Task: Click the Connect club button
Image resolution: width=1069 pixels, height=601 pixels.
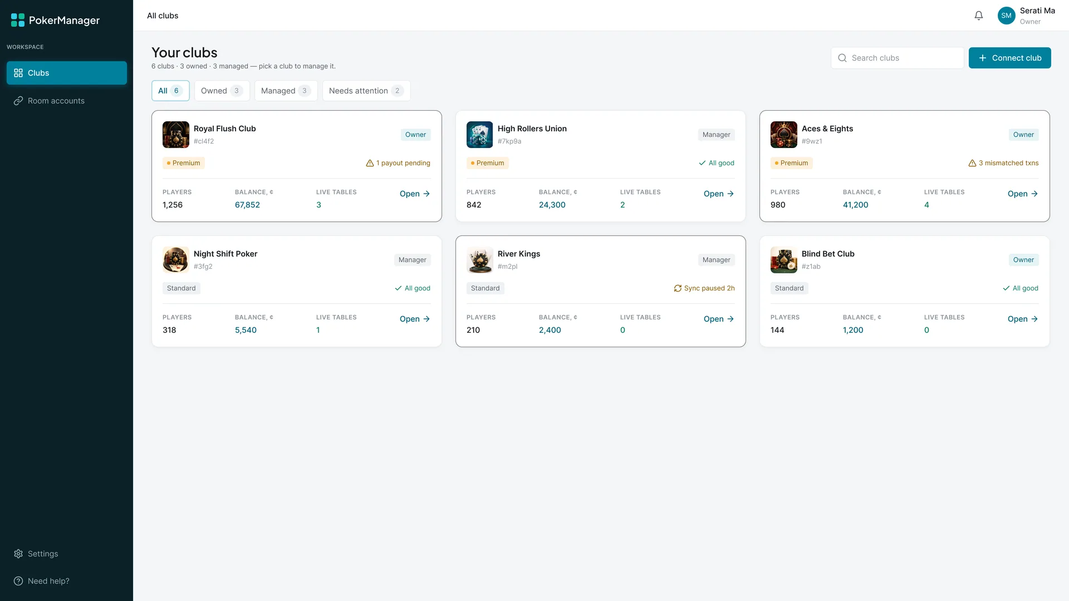Action: pyautogui.click(x=1009, y=58)
